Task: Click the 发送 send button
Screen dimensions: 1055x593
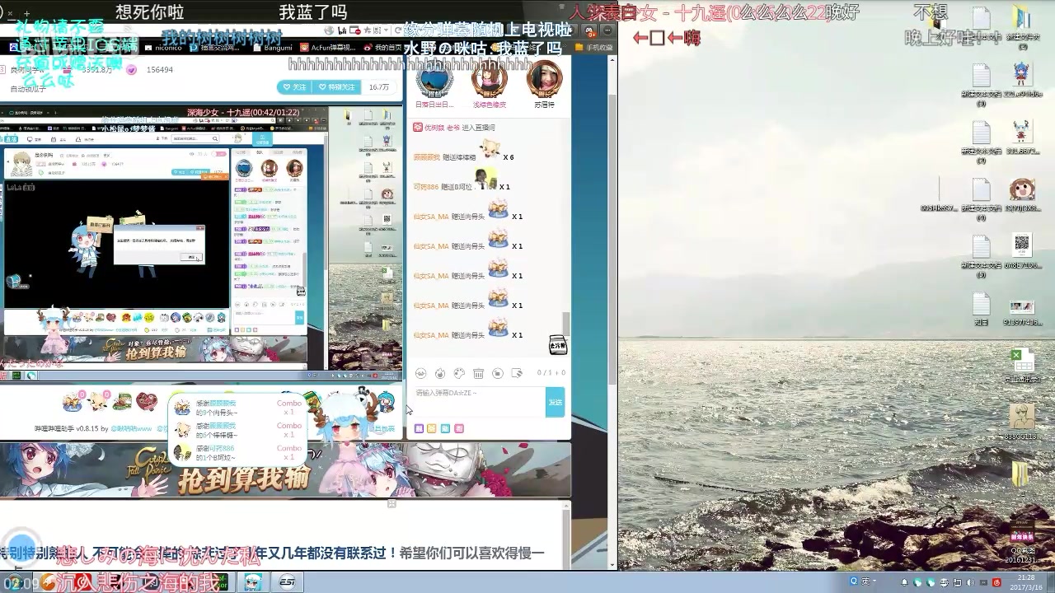Action: [x=556, y=403]
